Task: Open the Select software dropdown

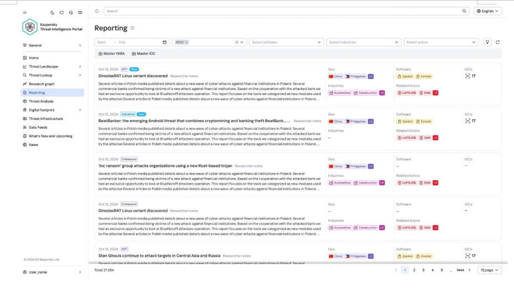Action: coord(286,42)
